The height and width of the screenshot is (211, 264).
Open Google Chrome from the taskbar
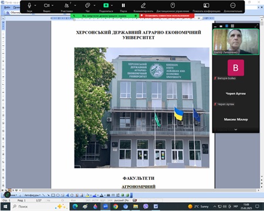[116, 206]
